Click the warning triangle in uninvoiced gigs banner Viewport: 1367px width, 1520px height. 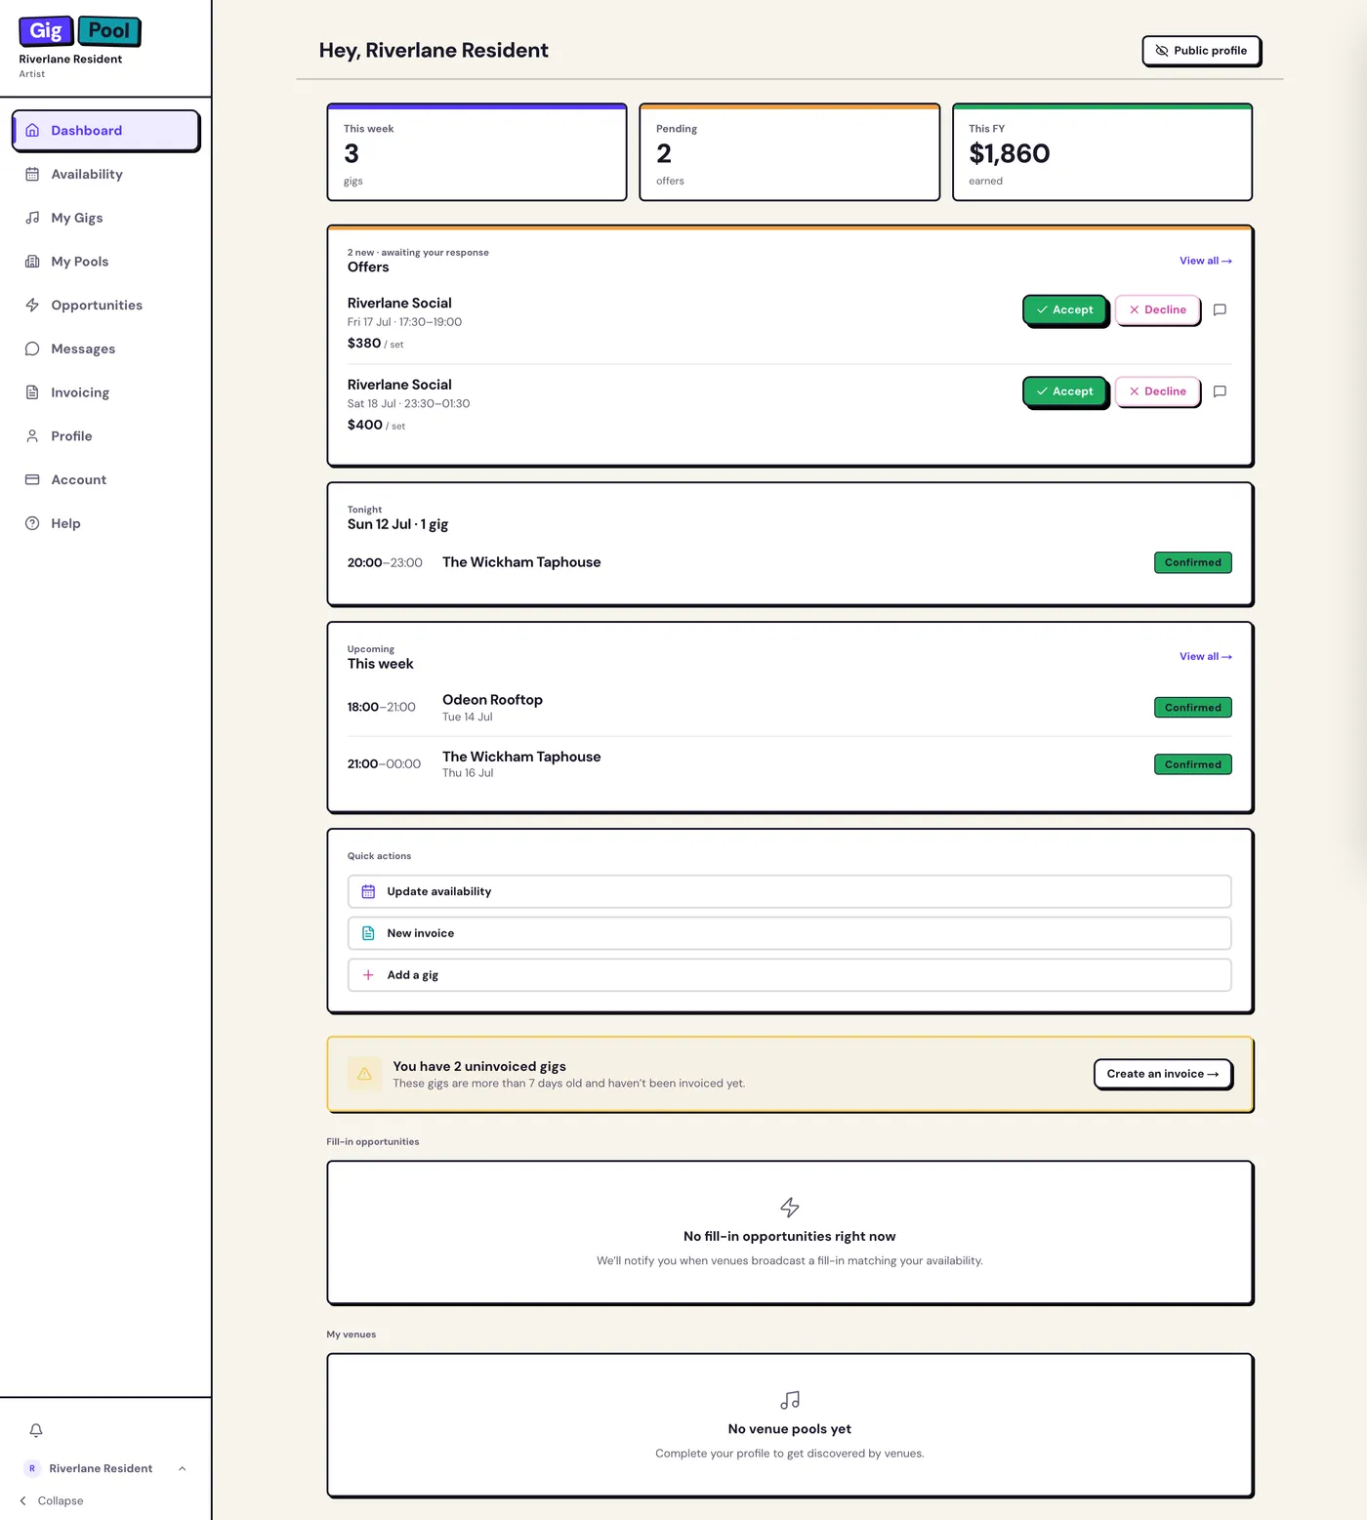(x=364, y=1074)
